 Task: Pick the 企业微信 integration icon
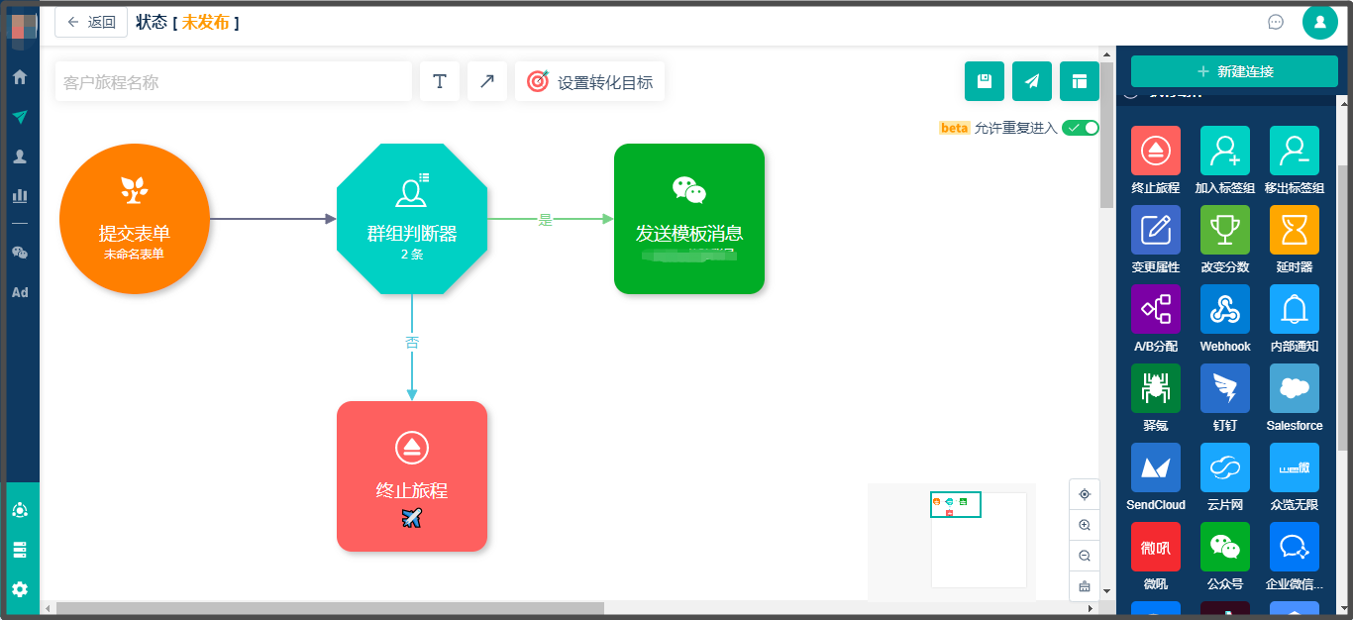click(1295, 547)
